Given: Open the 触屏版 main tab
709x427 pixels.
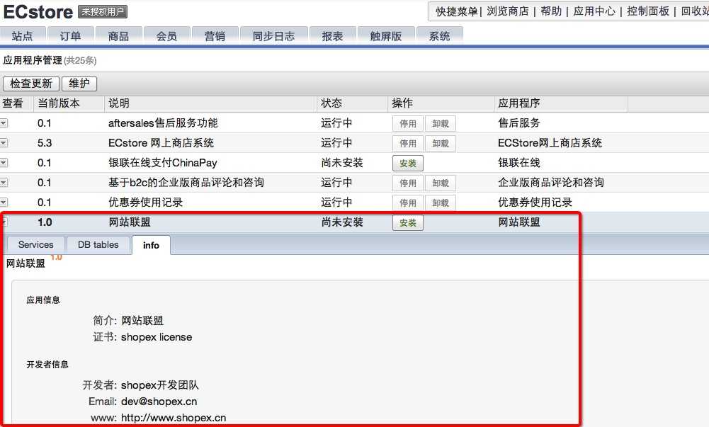Looking at the screenshot, I should 386,36.
